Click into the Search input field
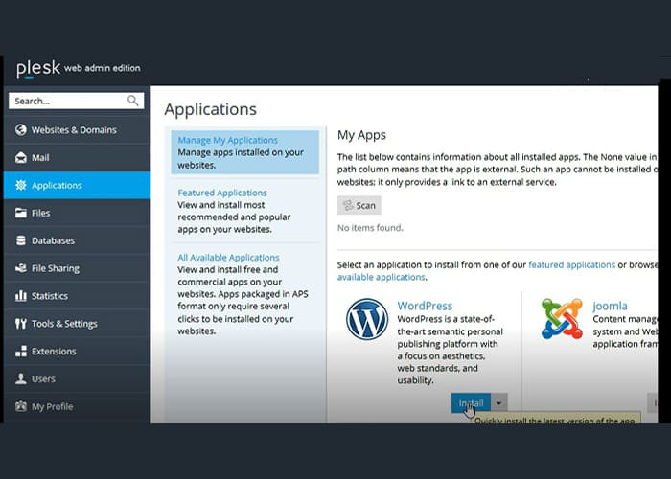The image size is (671, 479). (65, 101)
